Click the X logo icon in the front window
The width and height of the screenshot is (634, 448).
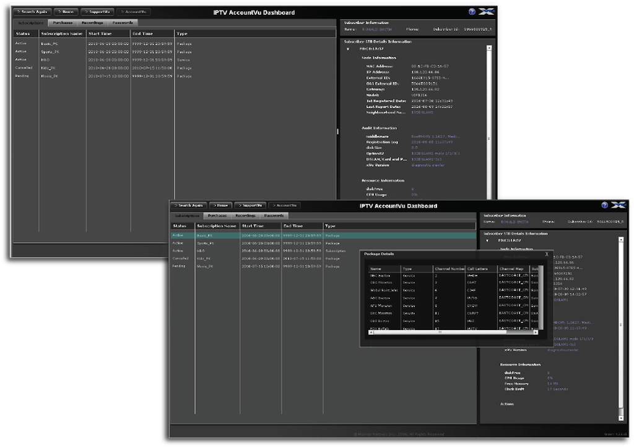pos(619,205)
